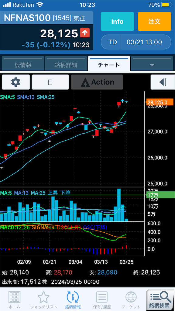This screenshot has height=311, width=175.
Task: Tap the orange 28,125.0 price marker
Action: [159, 103]
